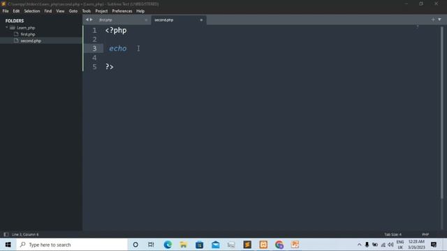Open the Edit menu
This screenshot has width=447, height=251.
pyautogui.click(x=16, y=11)
